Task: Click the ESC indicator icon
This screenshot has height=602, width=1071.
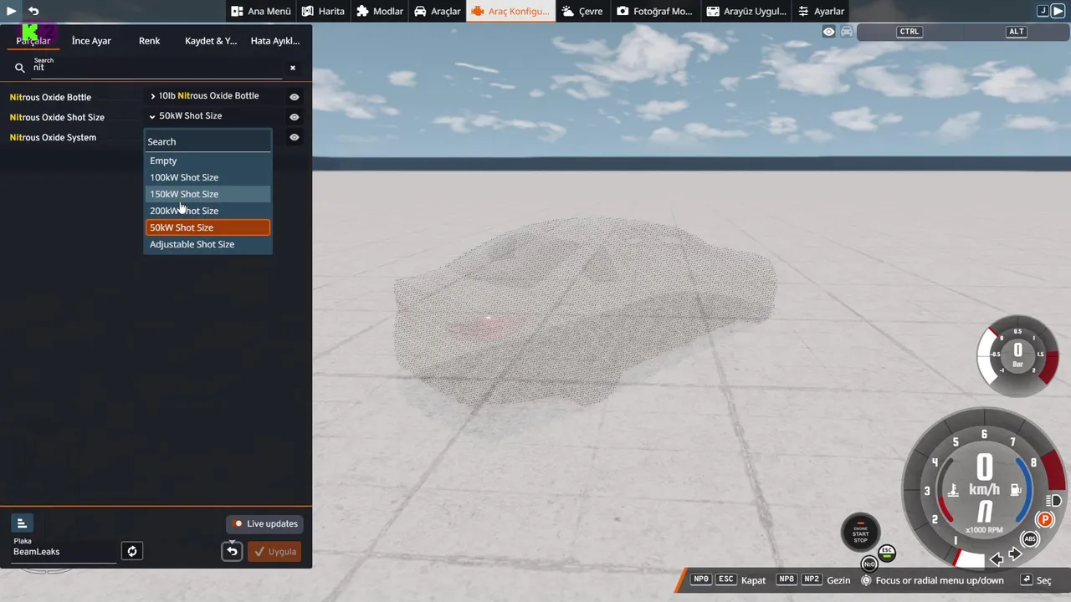Action: 887,553
